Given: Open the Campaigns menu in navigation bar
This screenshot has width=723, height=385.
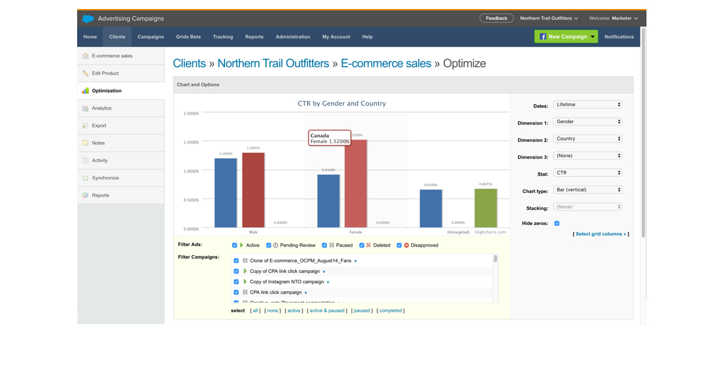Looking at the screenshot, I should pyautogui.click(x=151, y=37).
